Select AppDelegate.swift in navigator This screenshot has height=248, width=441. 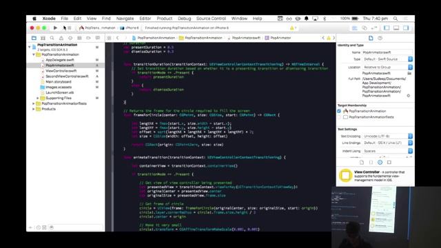point(60,60)
